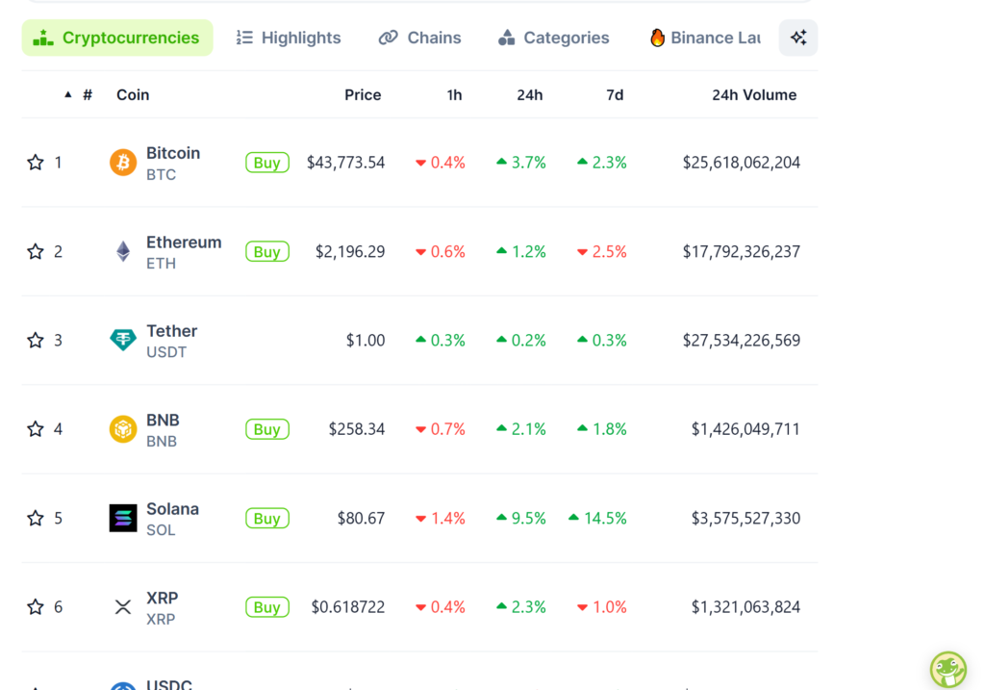Select the USDC coin entry
Screen dimensions: 985x690
pyautogui.click(x=170, y=684)
